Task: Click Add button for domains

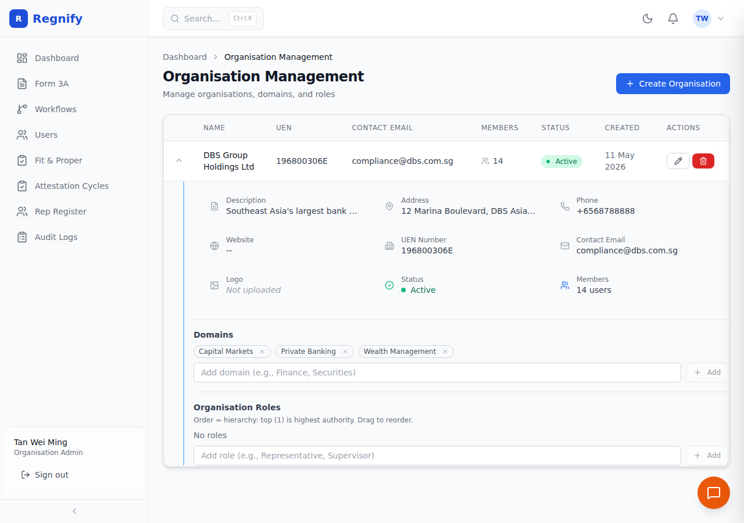Action: (707, 372)
